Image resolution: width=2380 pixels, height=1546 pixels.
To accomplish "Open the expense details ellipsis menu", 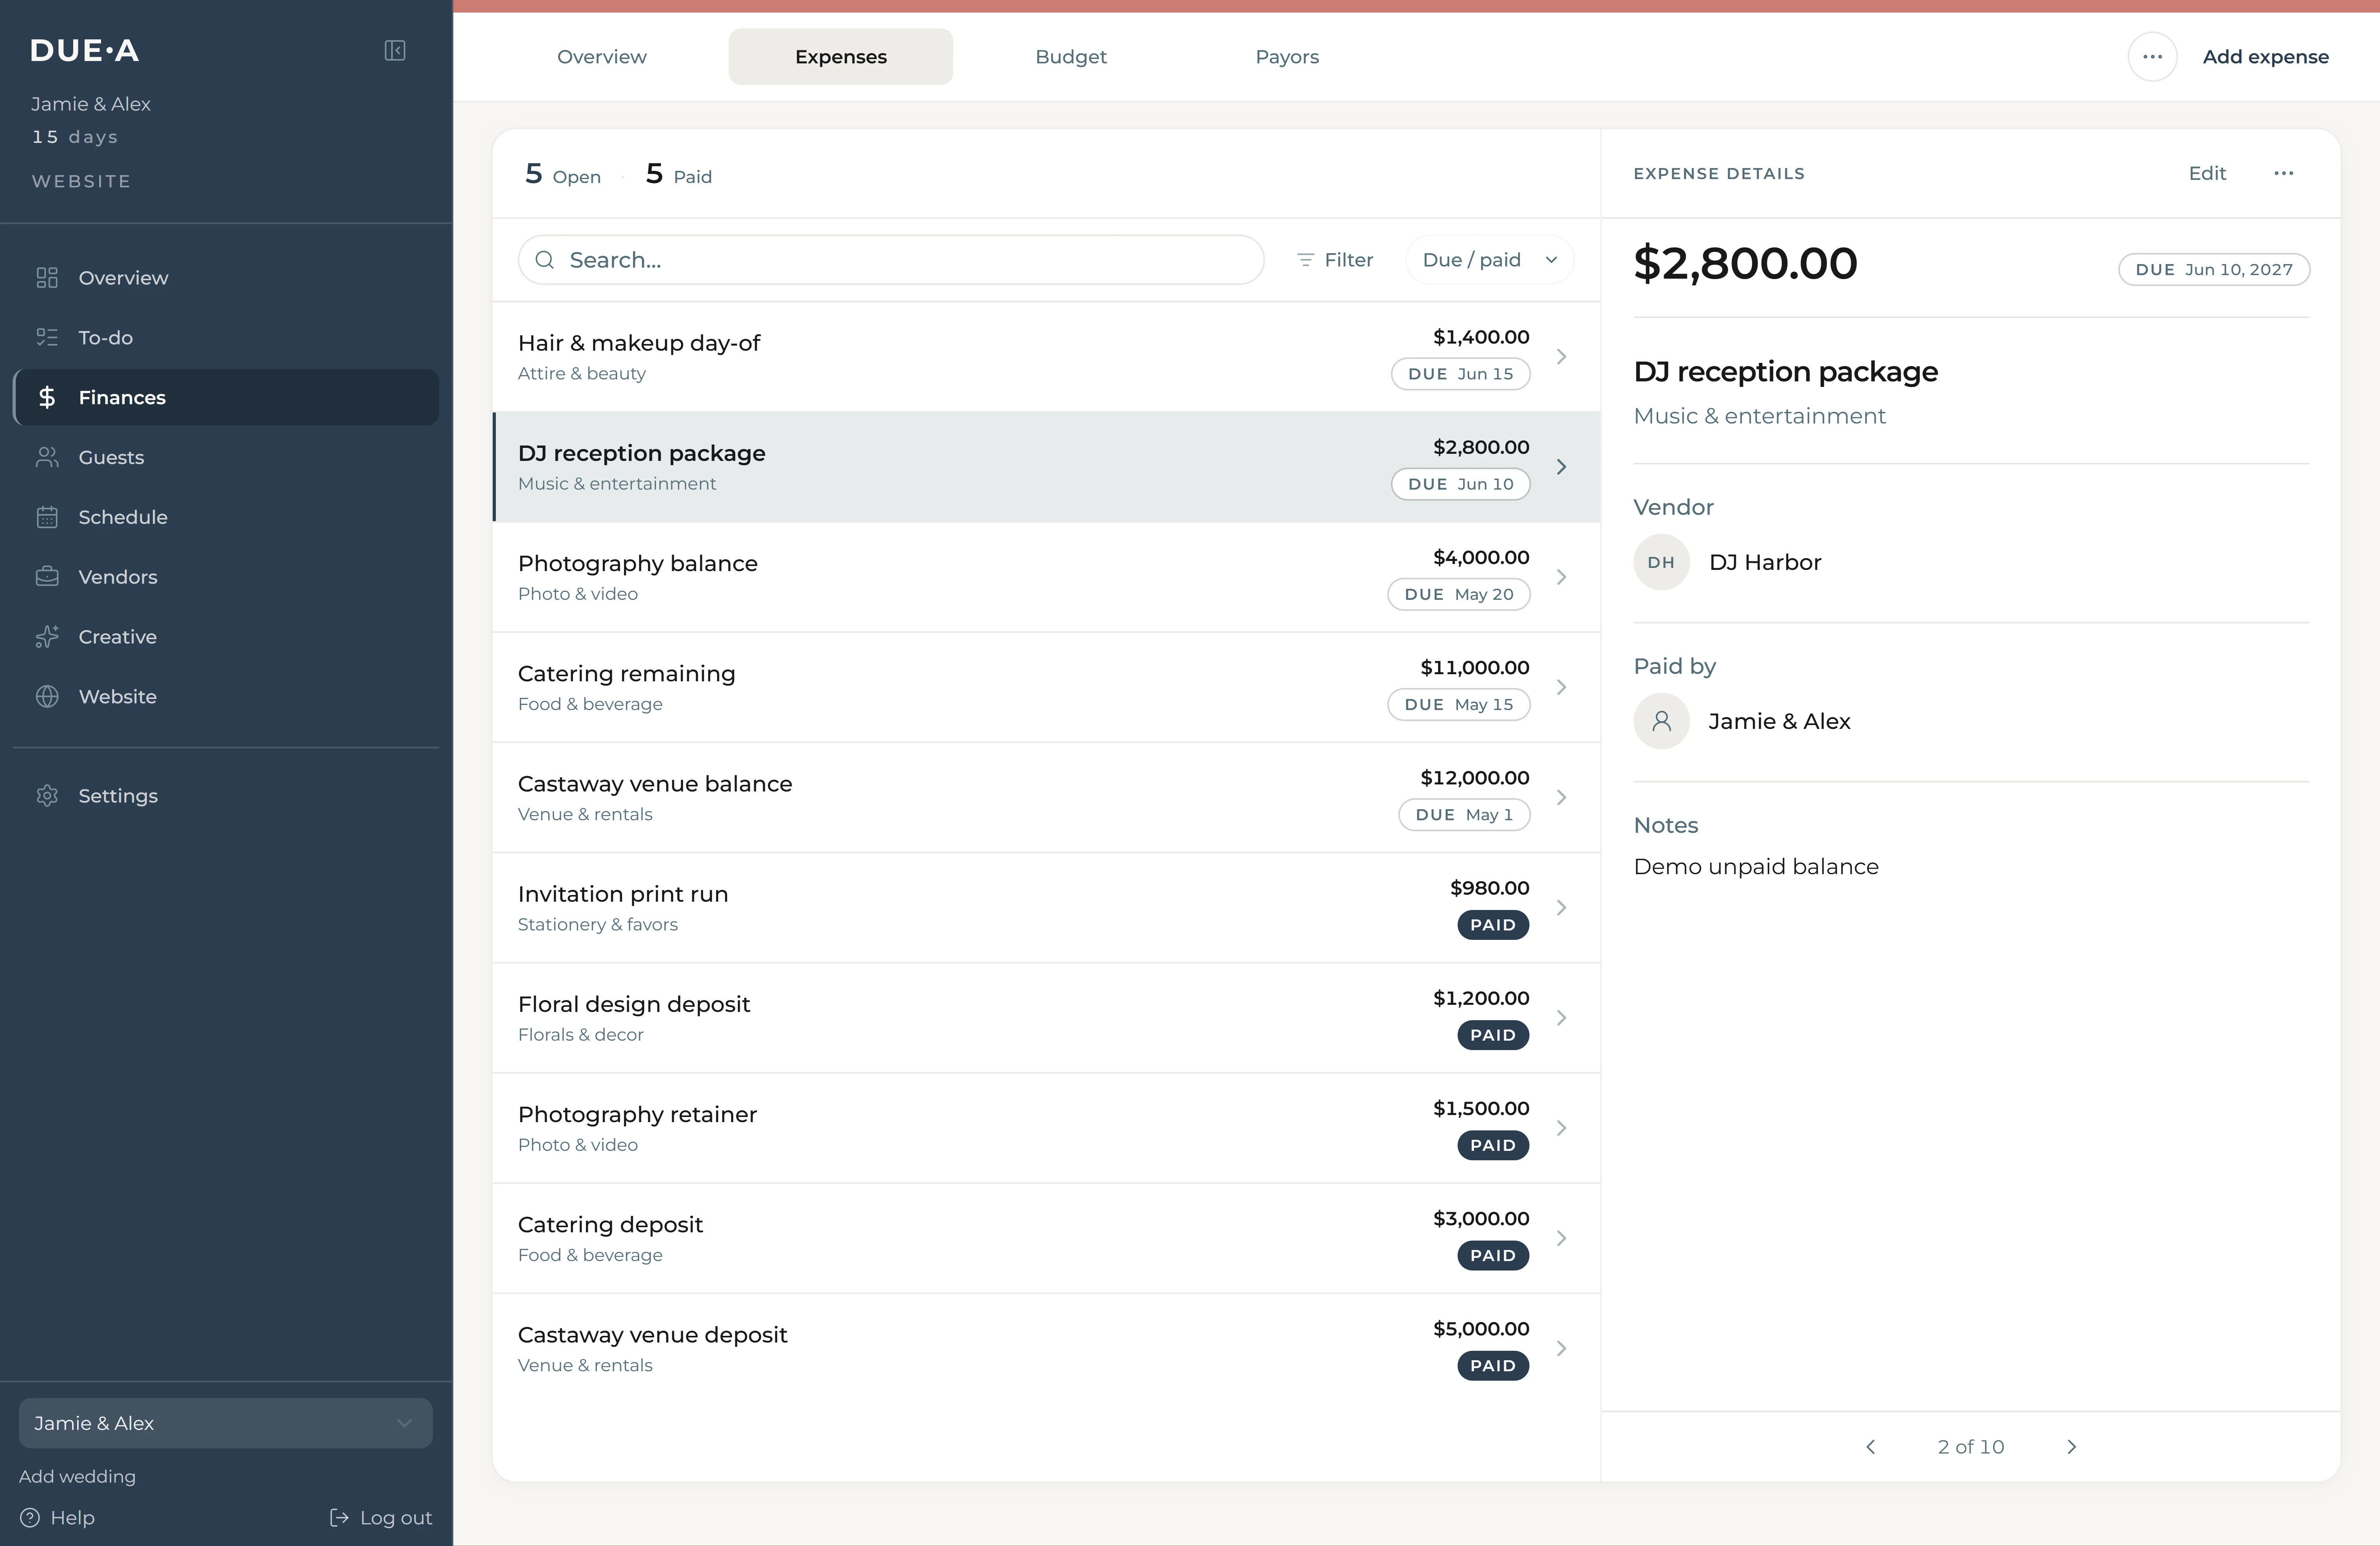I will coord(2284,173).
